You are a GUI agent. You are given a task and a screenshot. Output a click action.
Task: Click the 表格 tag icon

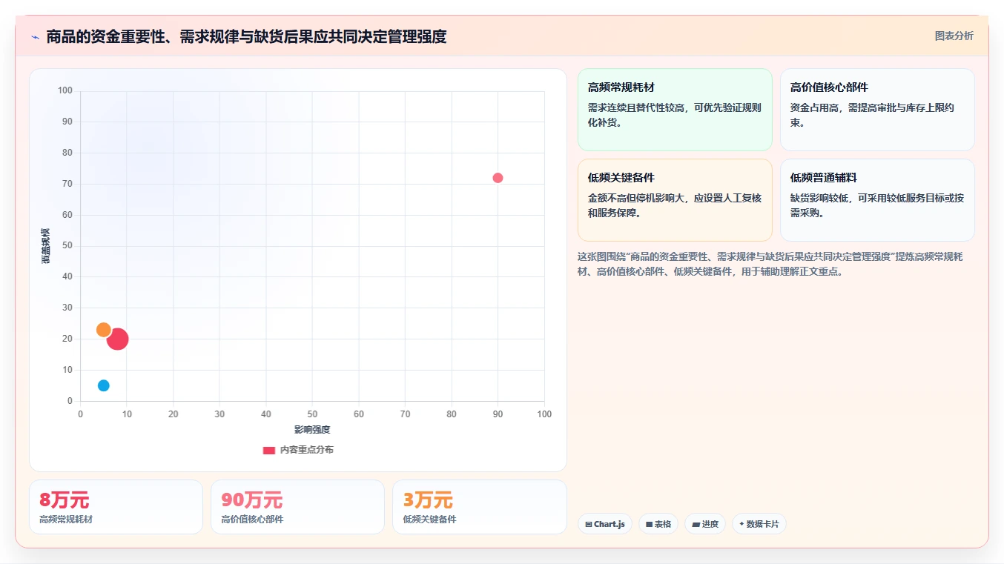649,524
